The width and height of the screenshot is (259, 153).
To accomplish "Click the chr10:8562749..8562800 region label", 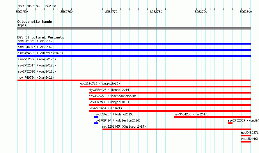I will pos(37,6).
